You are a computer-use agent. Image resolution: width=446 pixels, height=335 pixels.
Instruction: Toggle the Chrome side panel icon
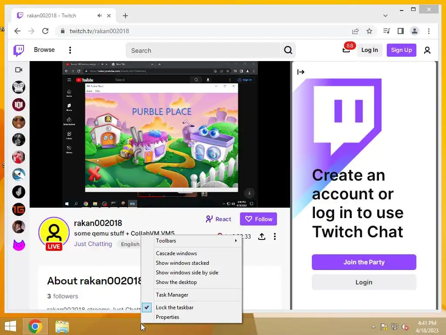click(401, 31)
